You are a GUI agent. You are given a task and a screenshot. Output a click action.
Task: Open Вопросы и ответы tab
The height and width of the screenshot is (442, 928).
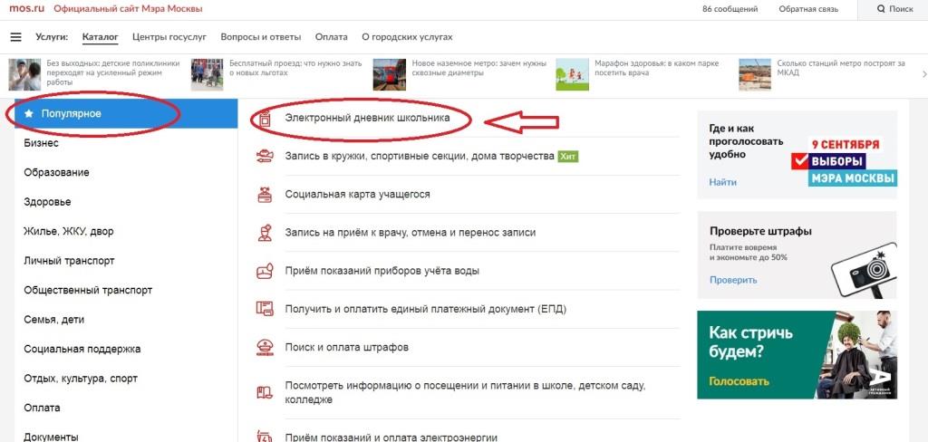coord(261,37)
